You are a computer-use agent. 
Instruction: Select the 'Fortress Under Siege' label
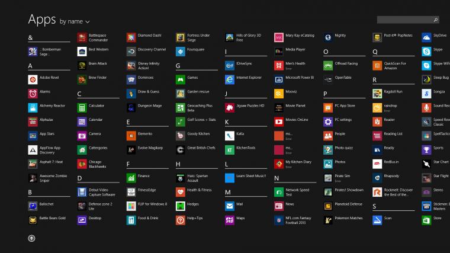(x=198, y=37)
